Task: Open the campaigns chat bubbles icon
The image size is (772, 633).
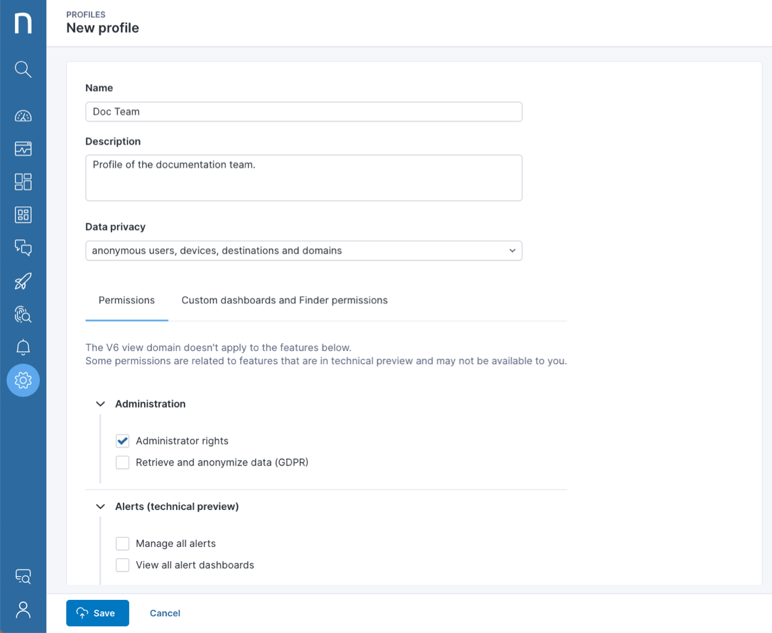Action: 23,248
